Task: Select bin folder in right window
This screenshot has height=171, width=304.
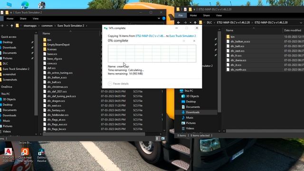Action: 232,37
